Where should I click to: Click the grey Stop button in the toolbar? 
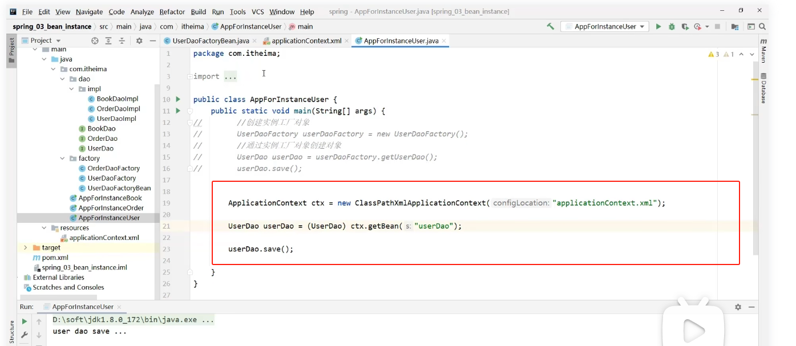[x=717, y=27]
